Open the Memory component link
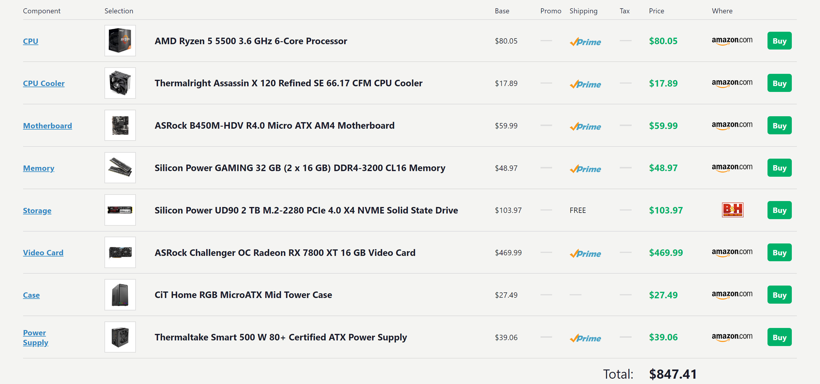The width and height of the screenshot is (820, 384). pyautogui.click(x=39, y=168)
